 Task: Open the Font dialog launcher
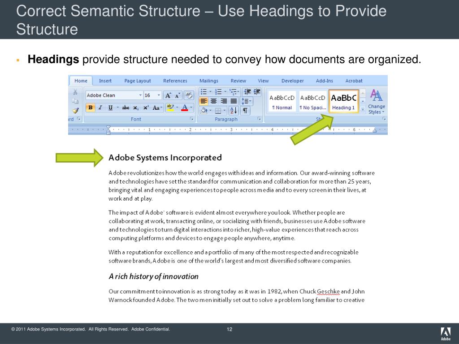192,119
